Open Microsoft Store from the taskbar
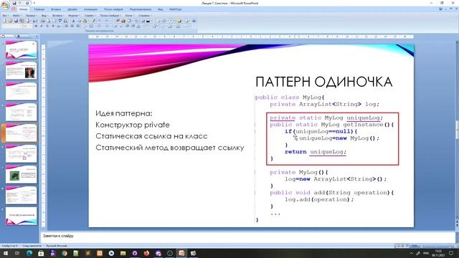 click(41, 253)
